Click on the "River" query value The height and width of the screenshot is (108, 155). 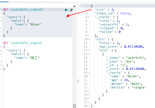[x=35, y=24]
